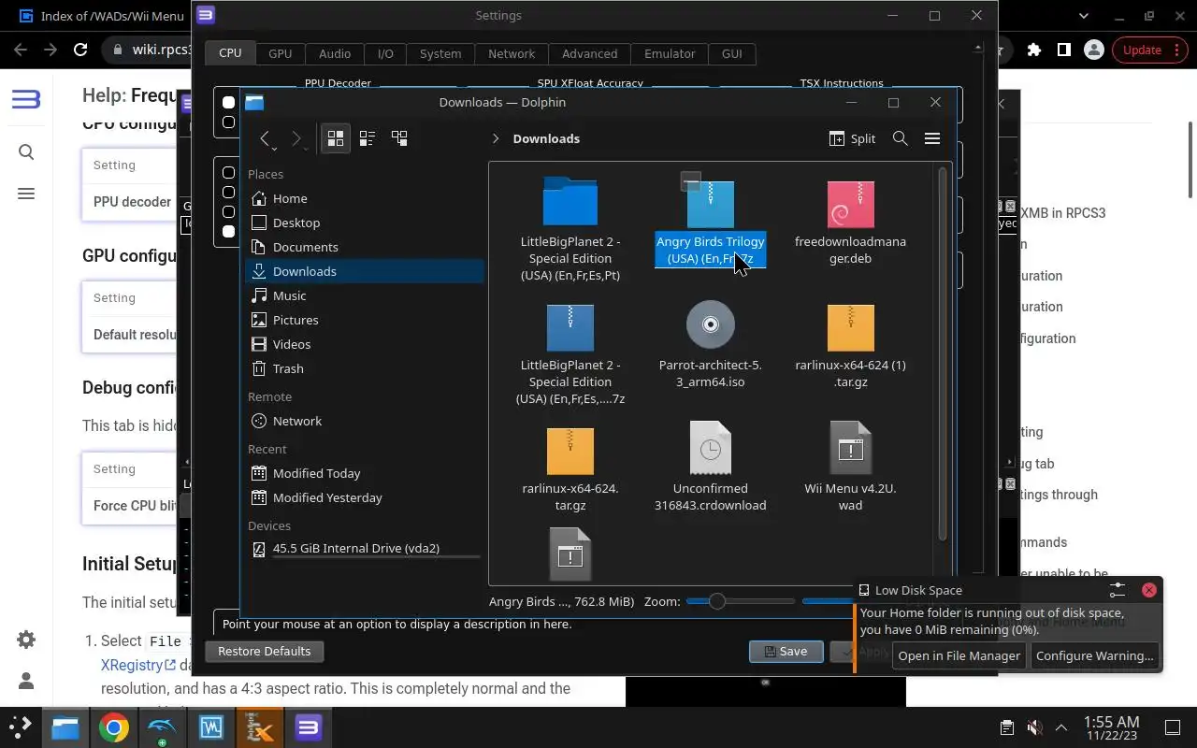Switch to the GPU settings tab
Screen dimensions: 1197x748
(281, 53)
